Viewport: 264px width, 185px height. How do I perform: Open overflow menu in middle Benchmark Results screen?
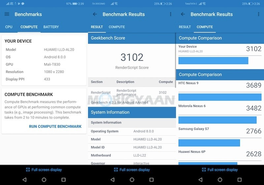(x=171, y=14)
